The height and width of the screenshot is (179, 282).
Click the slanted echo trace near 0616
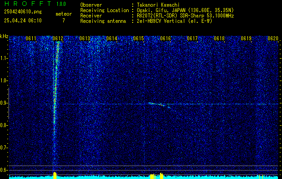[160, 105]
